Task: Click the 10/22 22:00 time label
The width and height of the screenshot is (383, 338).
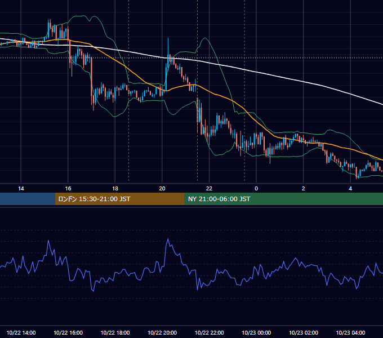Action: pos(209,332)
